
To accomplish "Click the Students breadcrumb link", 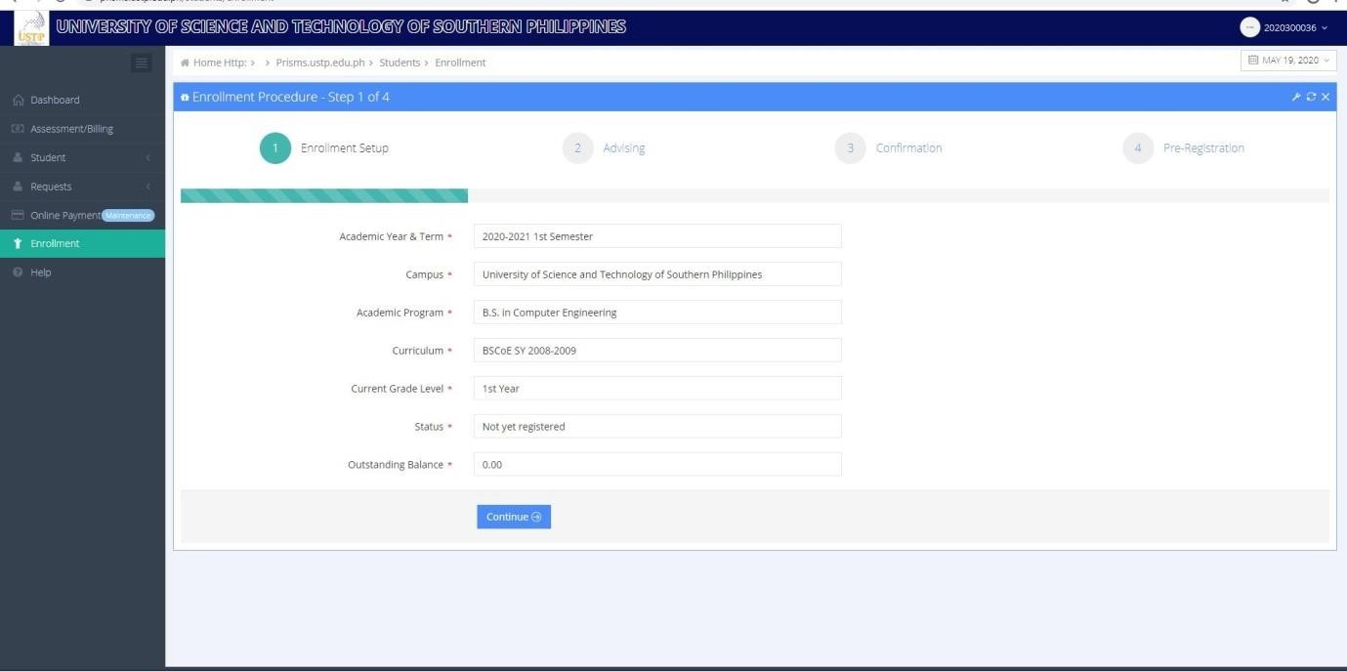I will pos(400,63).
